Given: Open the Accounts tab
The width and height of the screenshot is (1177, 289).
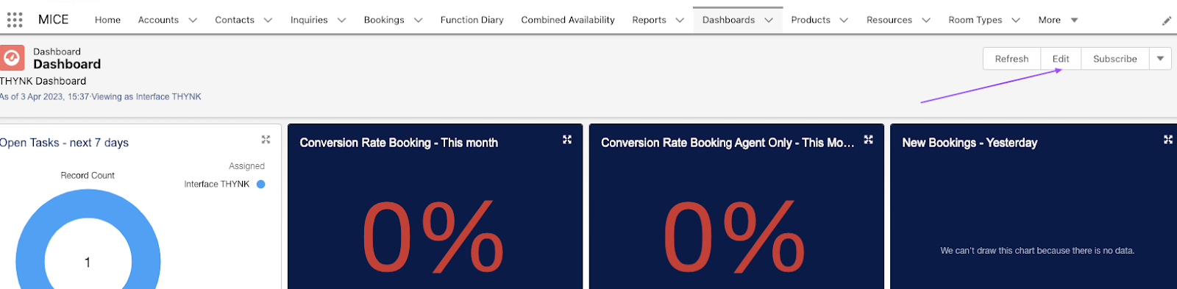Looking at the screenshot, I should tap(158, 21).
